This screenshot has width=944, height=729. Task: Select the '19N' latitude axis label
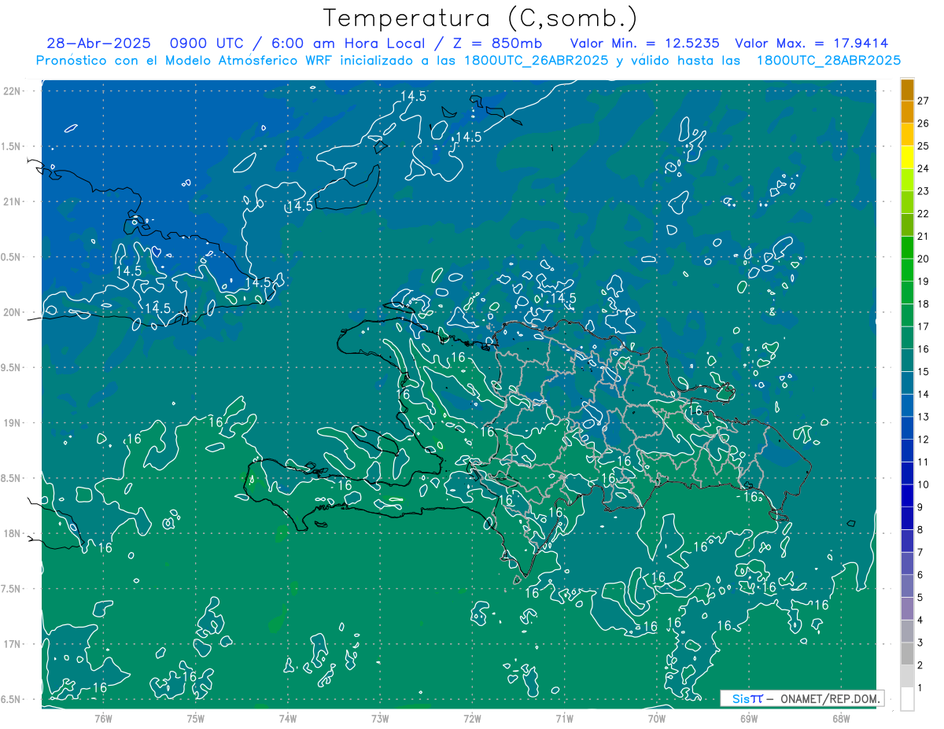tap(12, 423)
